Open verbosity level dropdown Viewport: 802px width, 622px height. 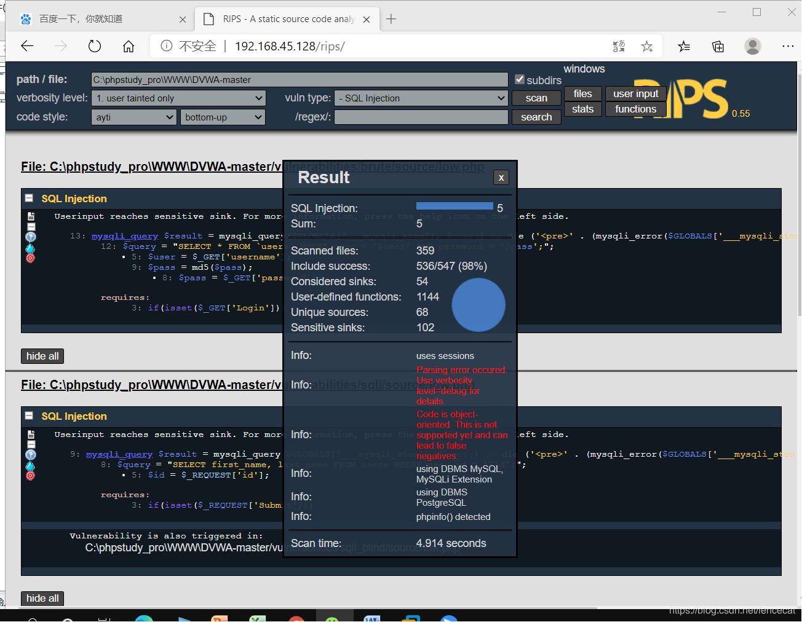pyautogui.click(x=178, y=98)
